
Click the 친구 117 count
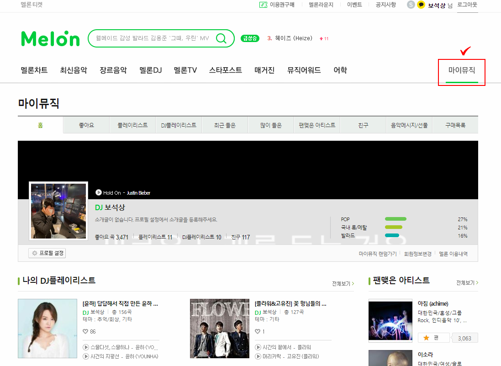coord(241,237)
